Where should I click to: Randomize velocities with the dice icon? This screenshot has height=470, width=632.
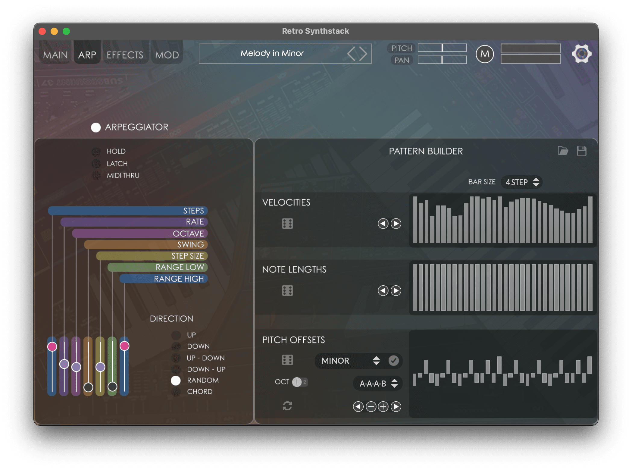[287, 224]
